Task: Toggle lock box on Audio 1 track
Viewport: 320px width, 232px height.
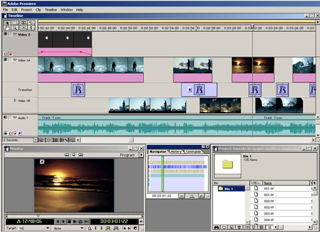Action: tap(10, 118)
